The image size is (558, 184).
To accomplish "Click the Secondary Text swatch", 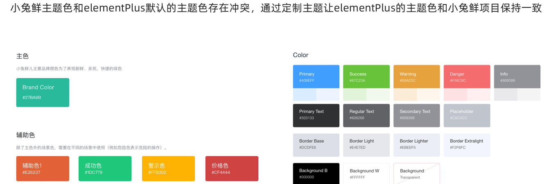I will [x=417, y=115].
